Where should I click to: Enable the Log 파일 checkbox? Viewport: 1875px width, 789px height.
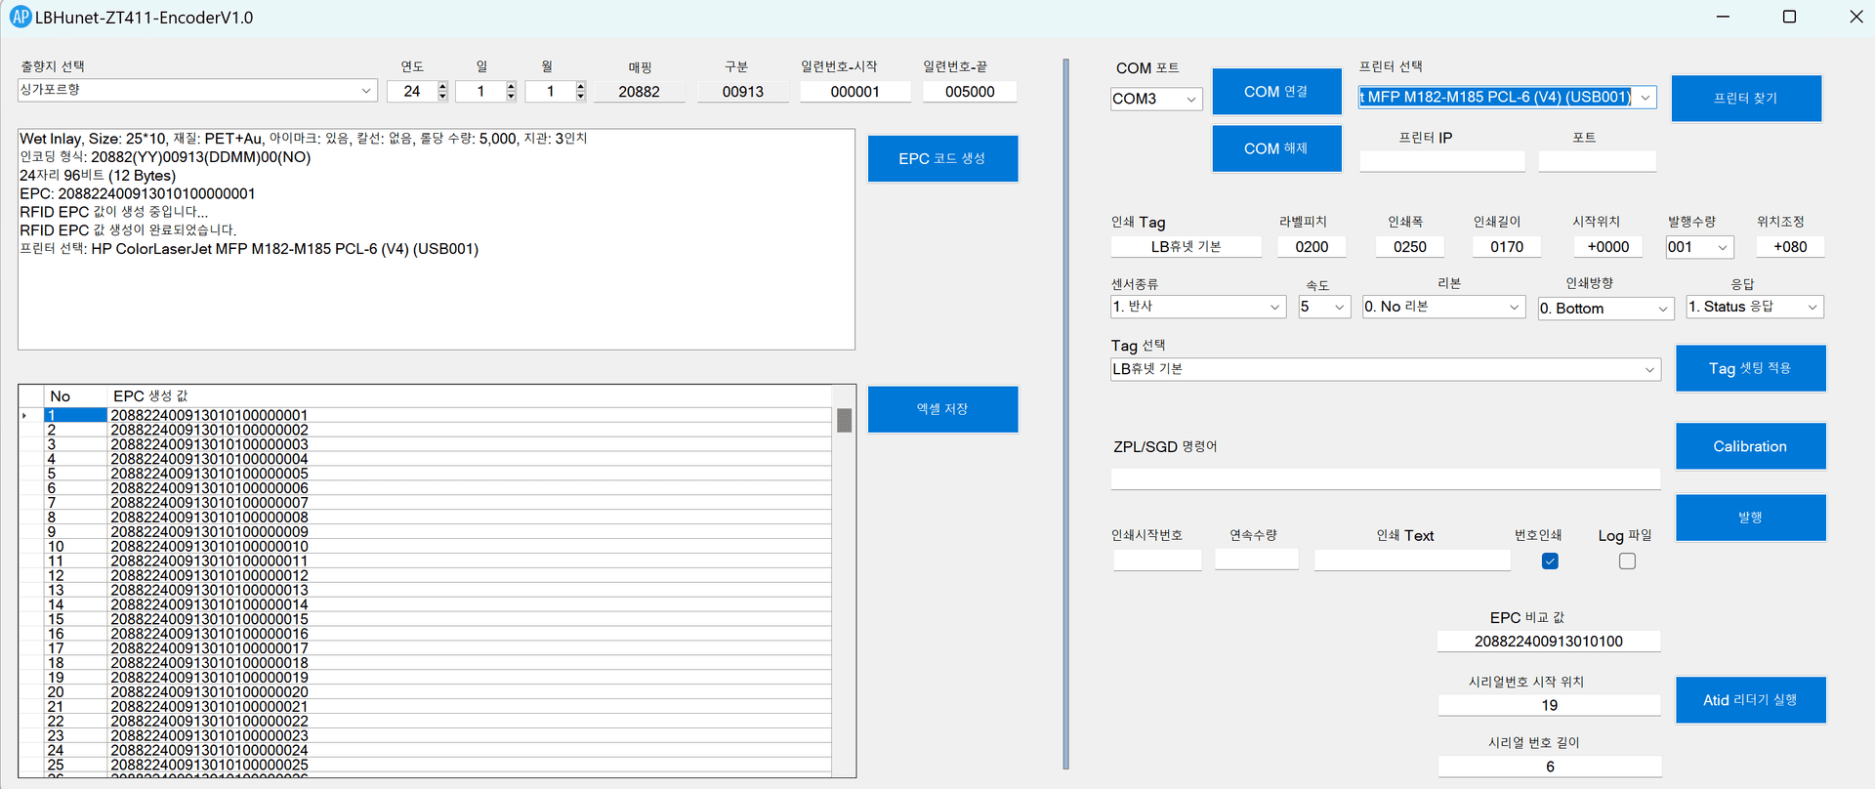(1626, 561)
